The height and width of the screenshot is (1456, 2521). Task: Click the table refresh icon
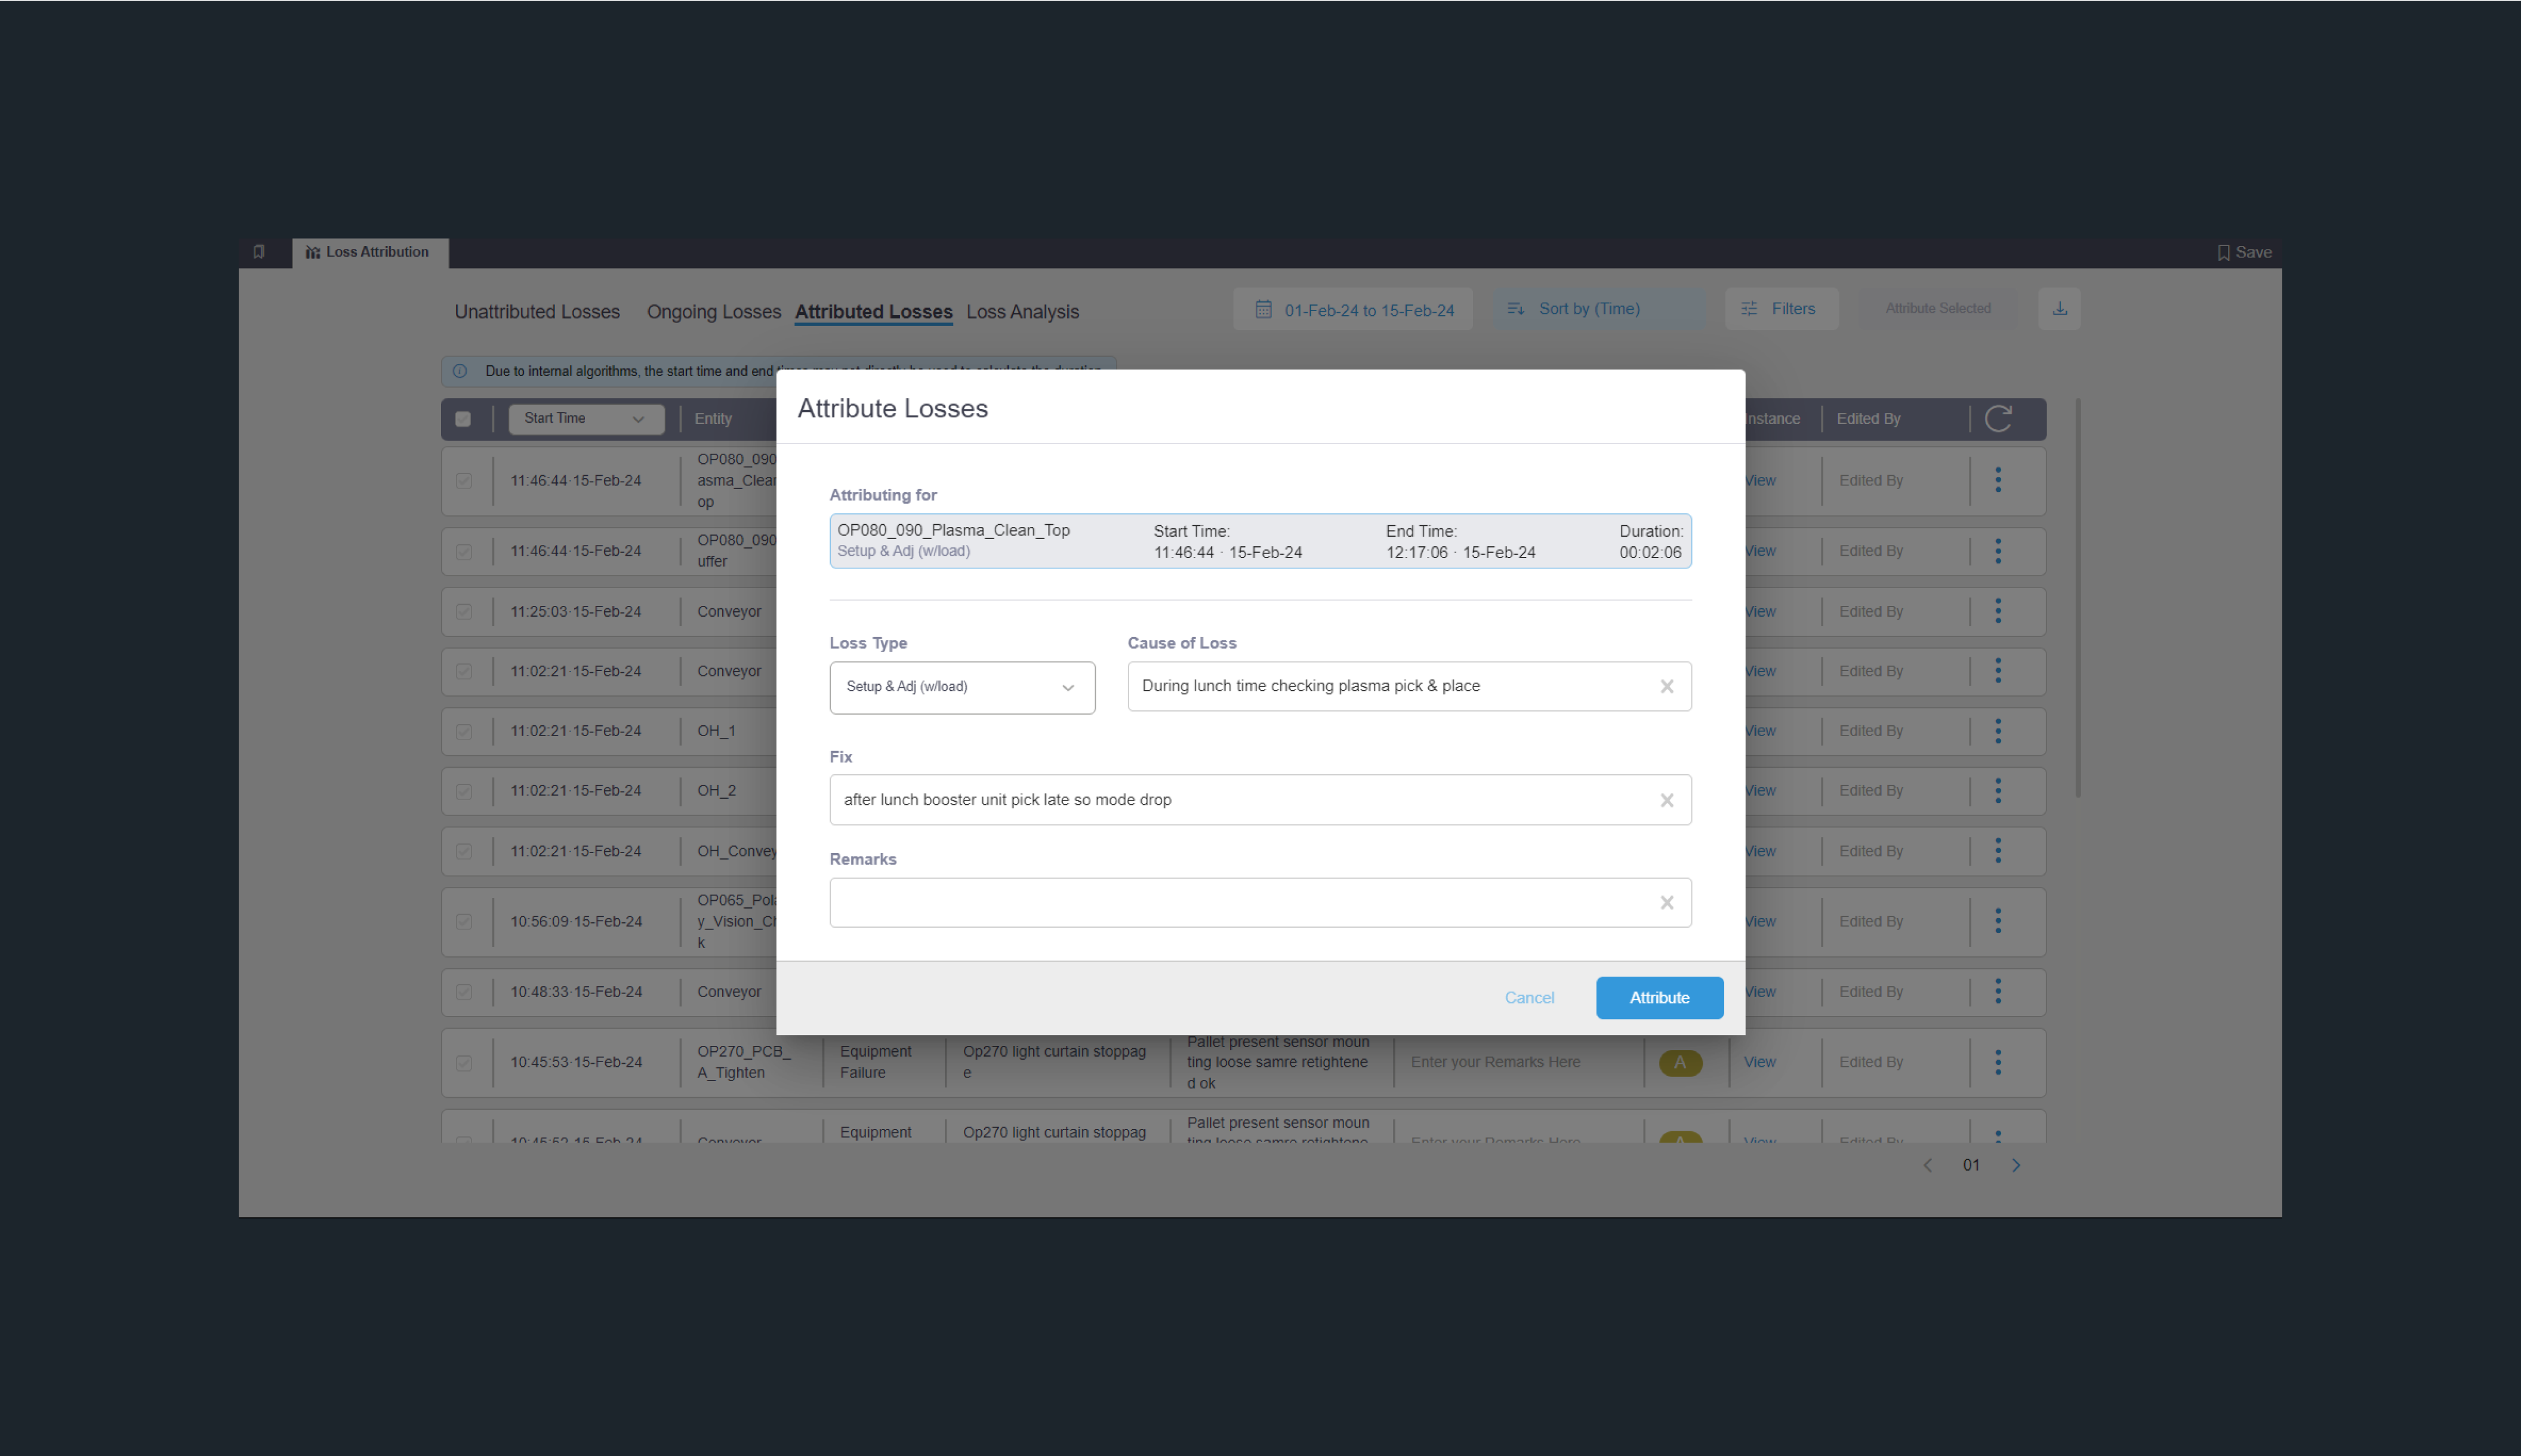pyautogui.click(x=1997, y=419)
